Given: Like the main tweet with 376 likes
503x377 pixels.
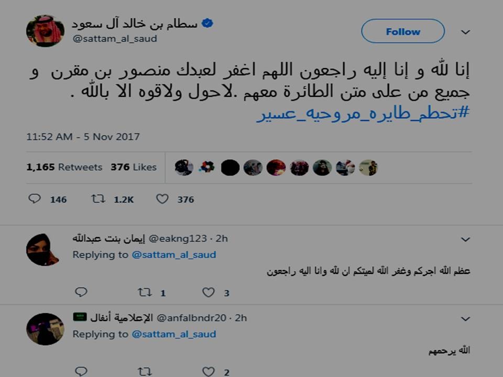Looking at the screenshot, I should (x=162, y=199).
